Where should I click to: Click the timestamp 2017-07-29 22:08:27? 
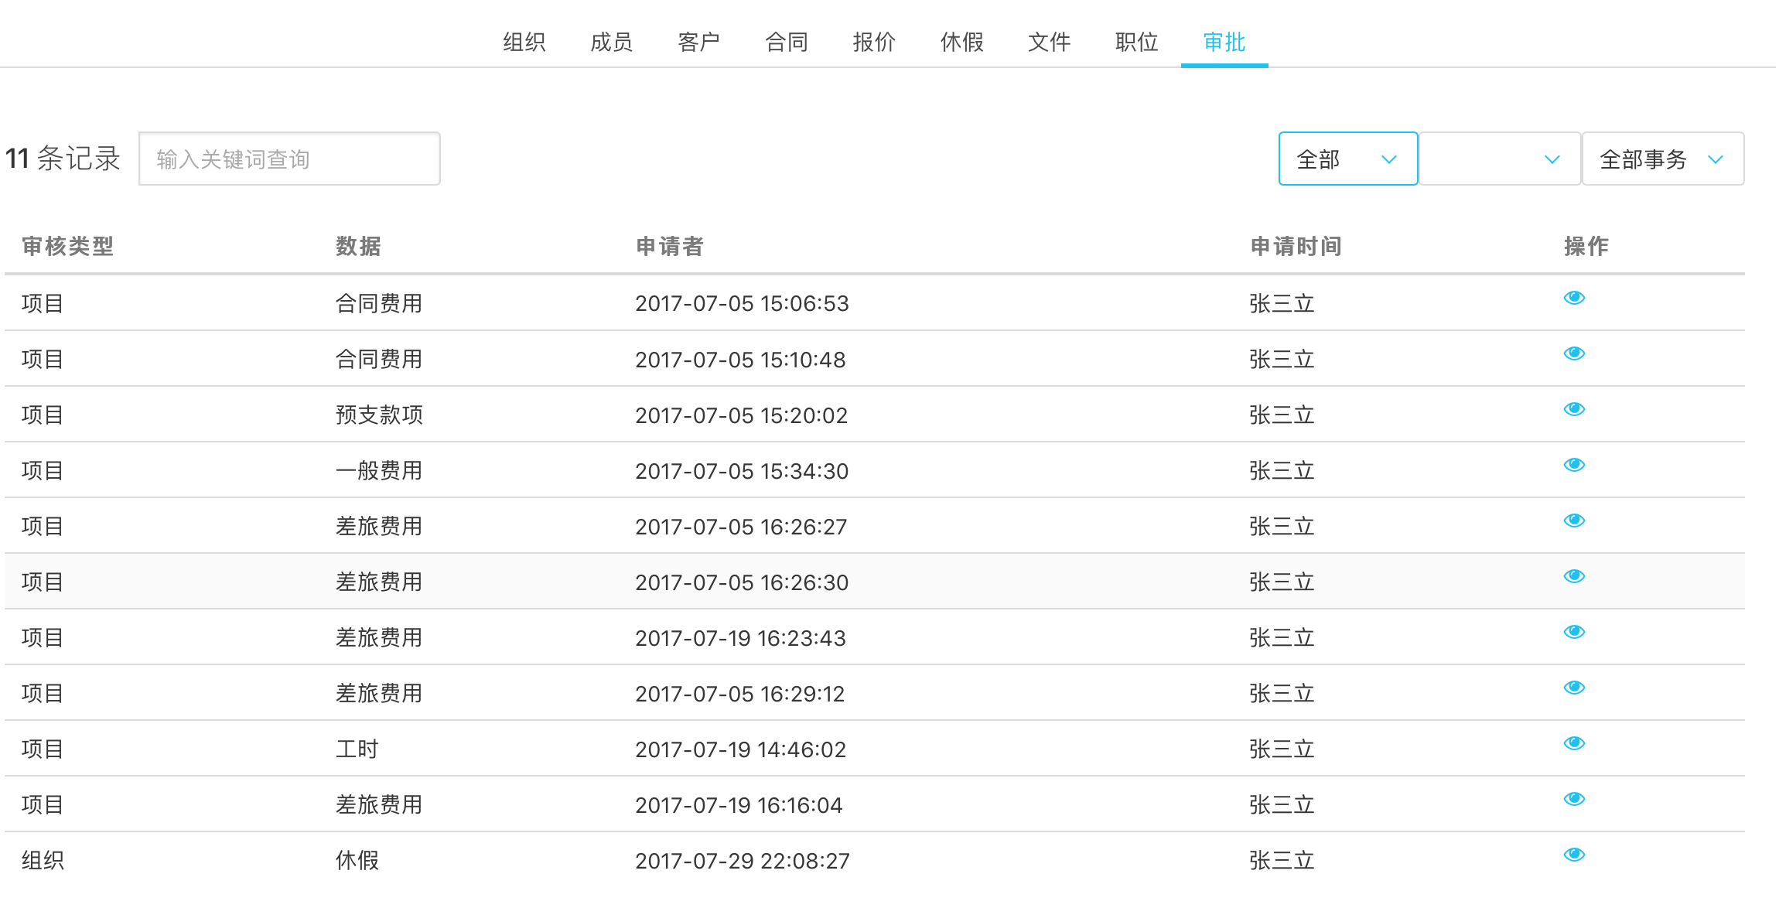coord(743,861)
